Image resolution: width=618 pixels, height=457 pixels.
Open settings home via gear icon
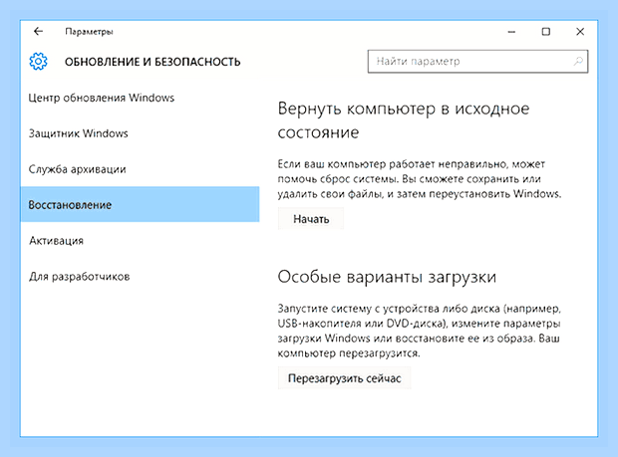coord(38,62)
